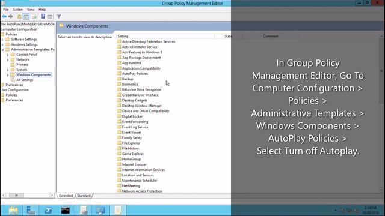Select Credential User Interface entry
The height and width of the screenshot is (216, 385).
140,95
